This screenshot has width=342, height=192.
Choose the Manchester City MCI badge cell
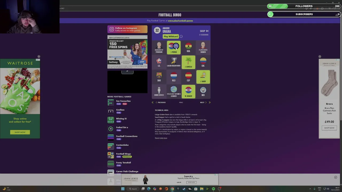point(203,91)
